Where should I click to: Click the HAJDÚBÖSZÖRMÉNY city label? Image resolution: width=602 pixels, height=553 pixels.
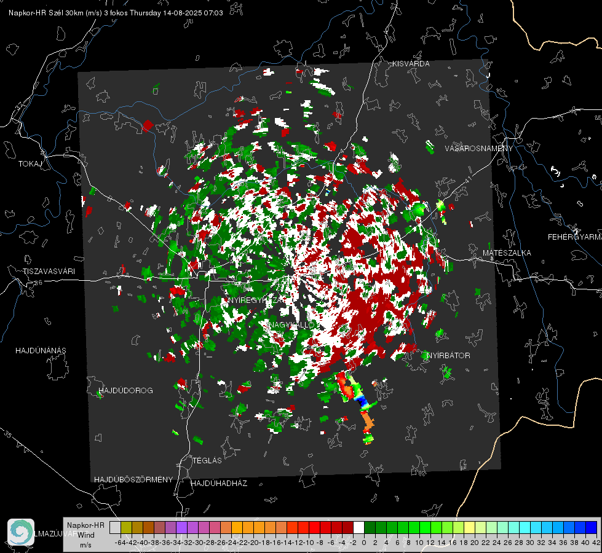[133, 480]
